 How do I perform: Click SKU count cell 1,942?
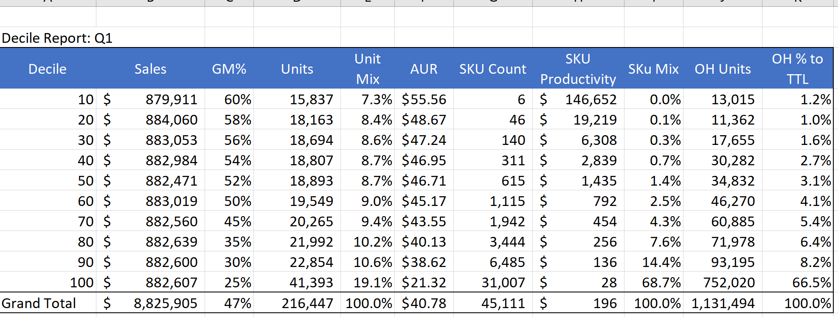tap(493, 221)
